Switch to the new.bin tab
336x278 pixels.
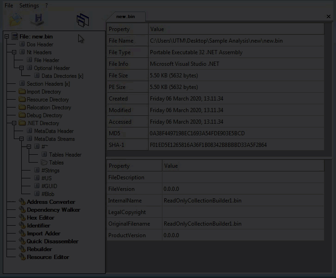pyautogui.click(x=125, y=17)
